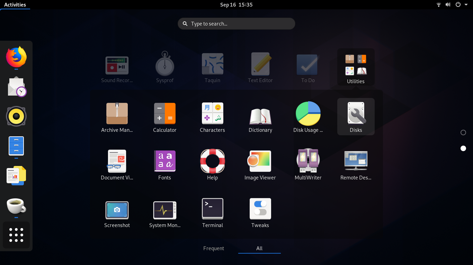473x265 pixels.
Task: Open the Text Editor app
Action: coord(260,67)
